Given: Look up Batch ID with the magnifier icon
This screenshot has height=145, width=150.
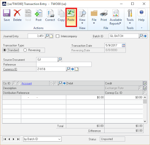Looking at the screenshot, I should click(141, 36).
